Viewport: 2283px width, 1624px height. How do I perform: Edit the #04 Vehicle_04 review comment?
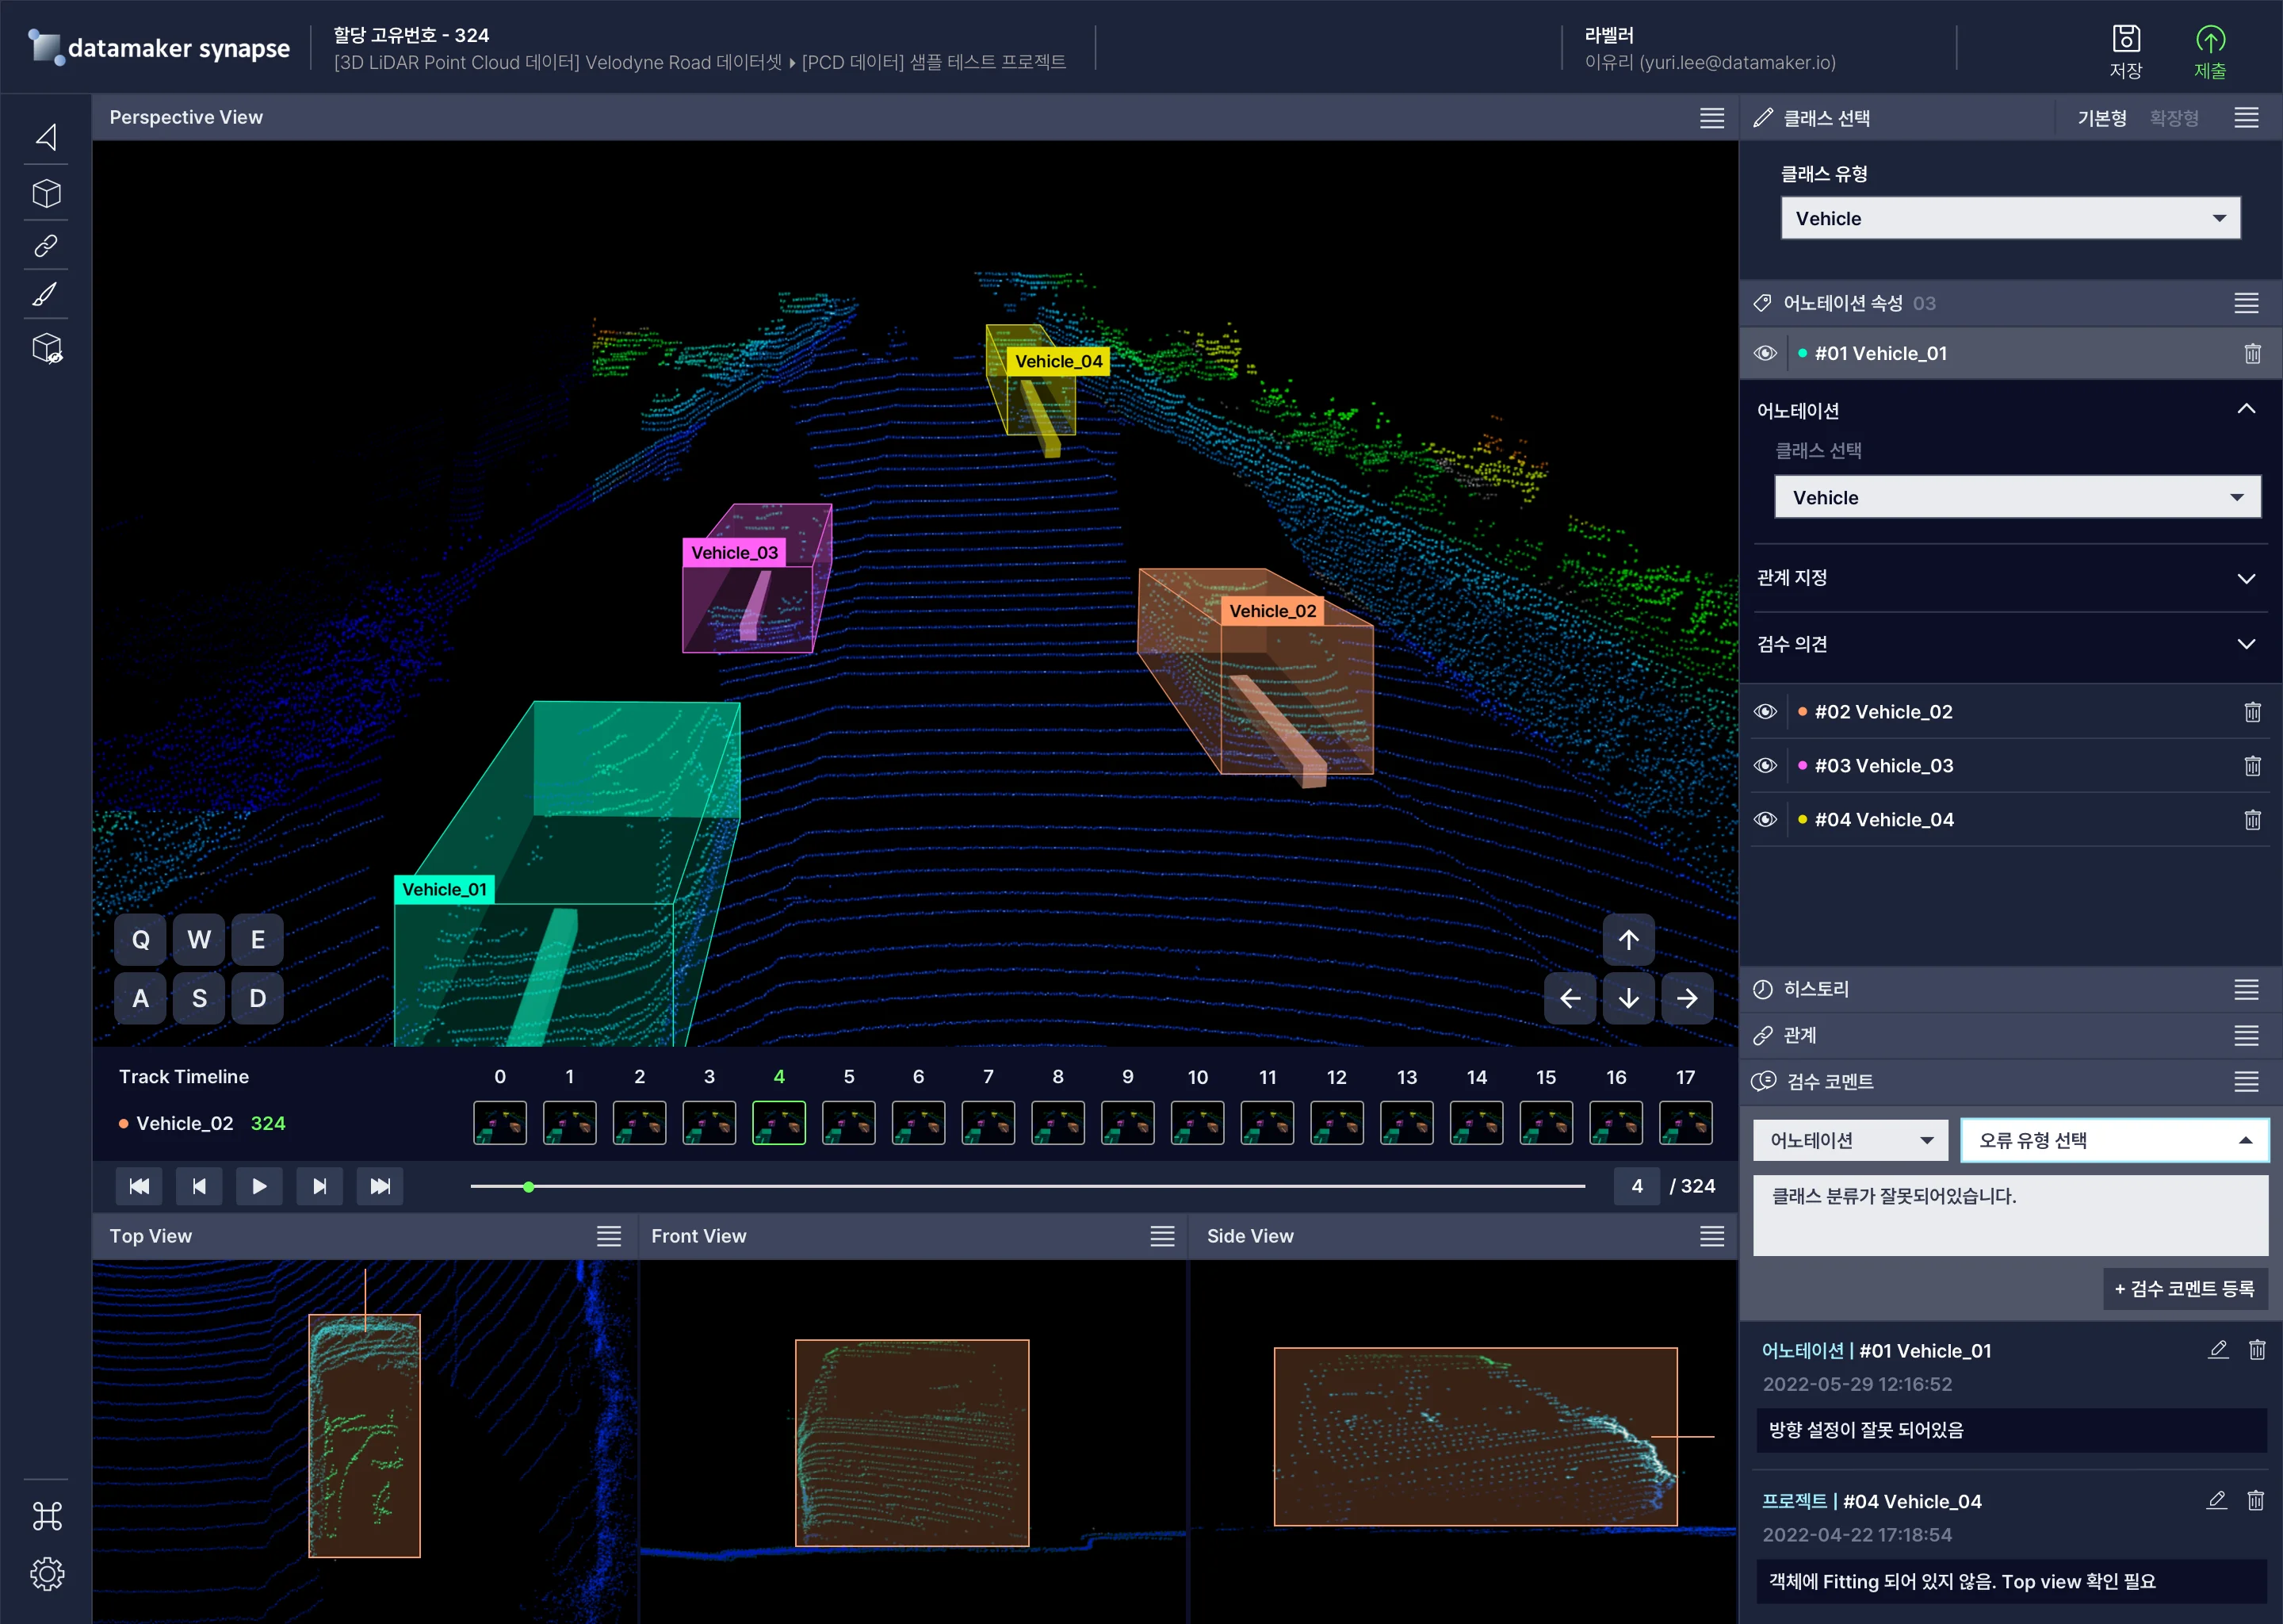click(2216, 1500)
